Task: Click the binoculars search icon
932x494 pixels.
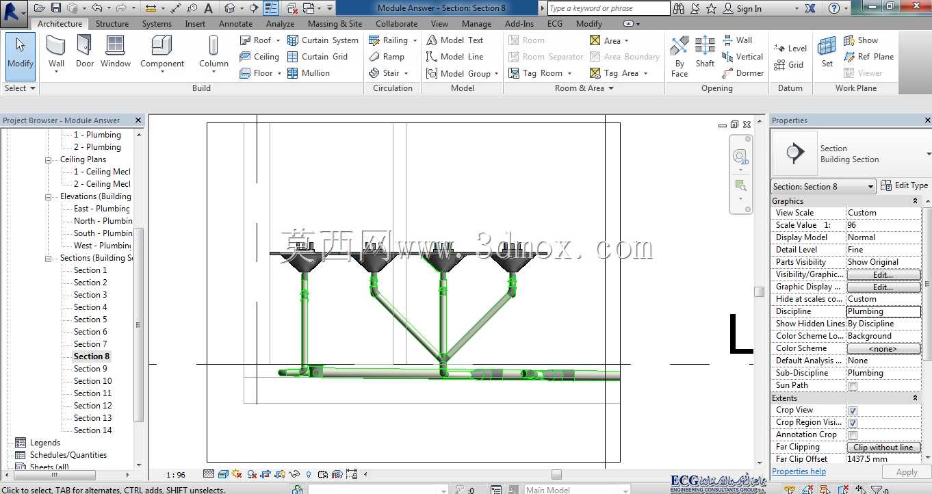Action: tap(679, 8)
